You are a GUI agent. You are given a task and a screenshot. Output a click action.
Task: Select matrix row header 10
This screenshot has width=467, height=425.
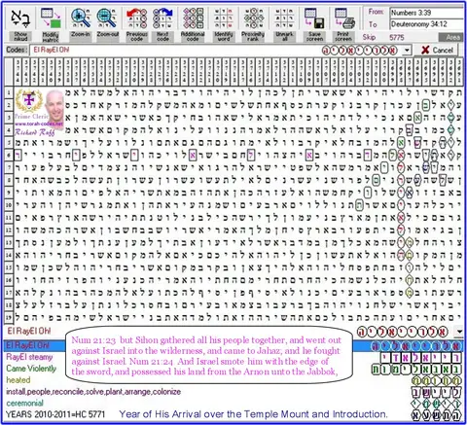9,205
